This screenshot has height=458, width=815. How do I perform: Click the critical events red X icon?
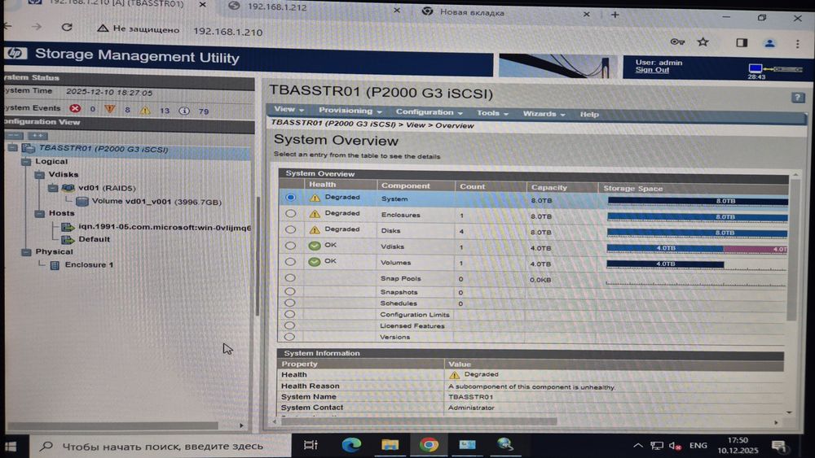75,108
